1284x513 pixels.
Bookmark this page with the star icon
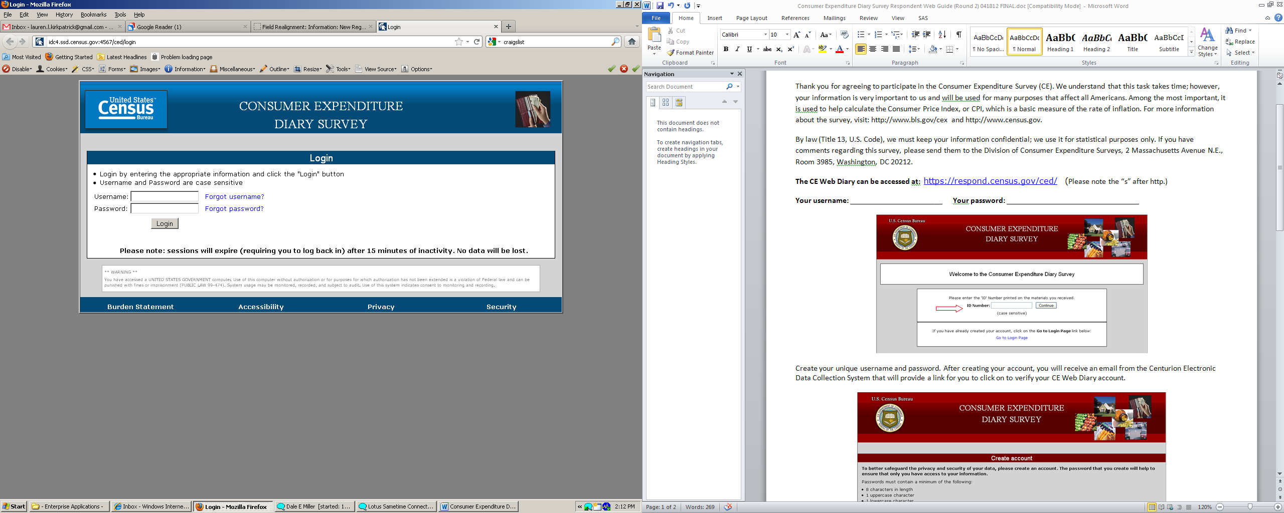tap(458, 42)
